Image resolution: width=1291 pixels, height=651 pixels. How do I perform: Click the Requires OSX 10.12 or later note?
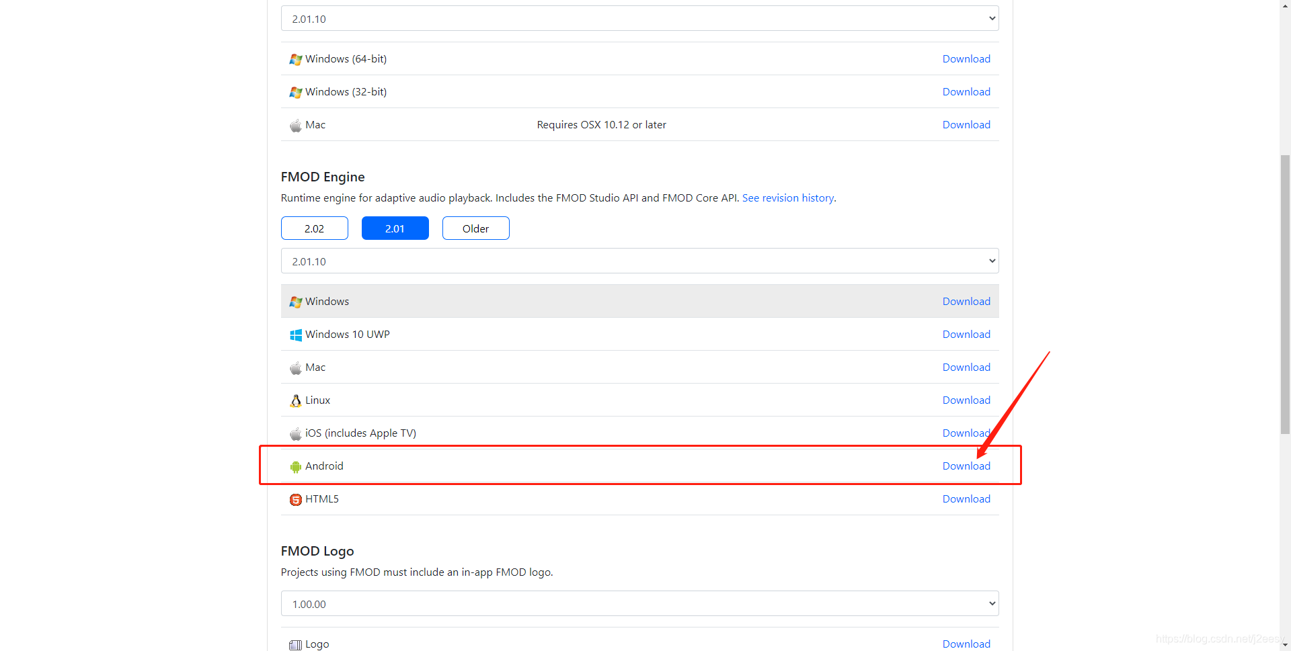coord(602,125)
